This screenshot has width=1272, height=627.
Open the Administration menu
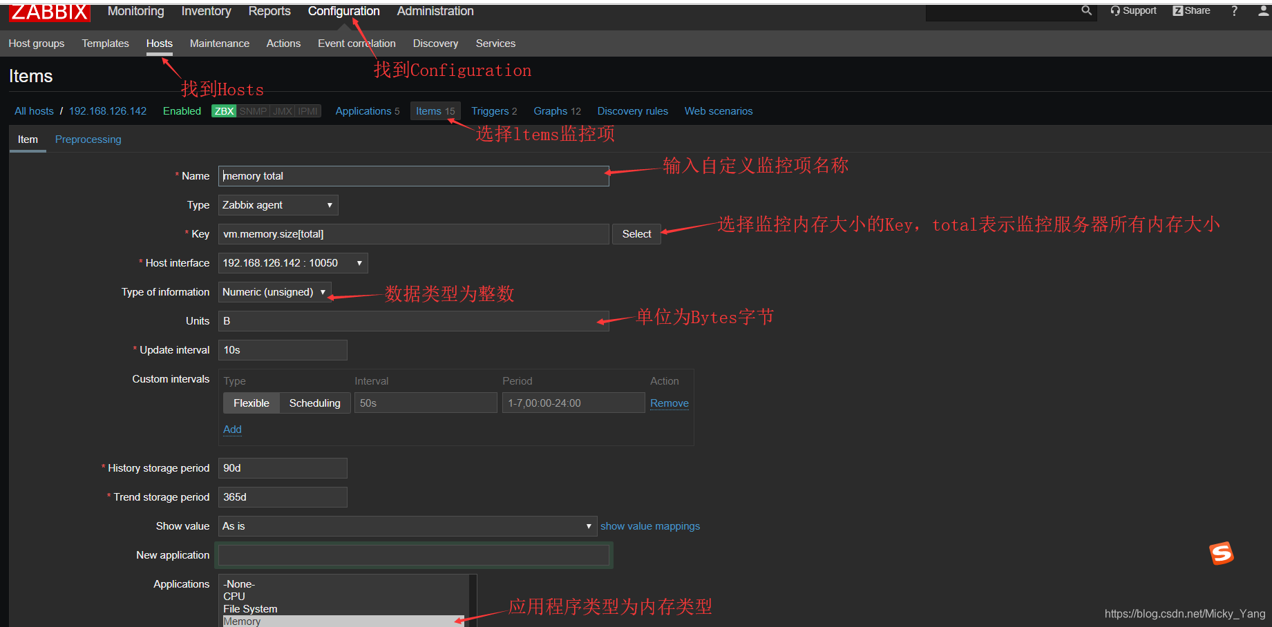point(435,11)
